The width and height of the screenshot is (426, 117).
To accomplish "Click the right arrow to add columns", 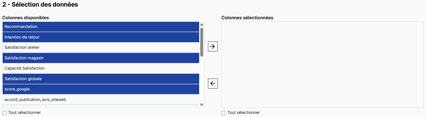I will pos(213,46).
